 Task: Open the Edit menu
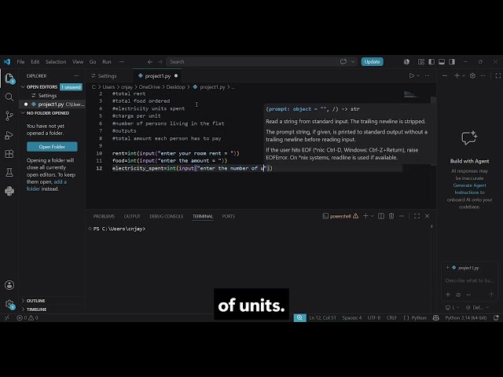pos(35,61)
